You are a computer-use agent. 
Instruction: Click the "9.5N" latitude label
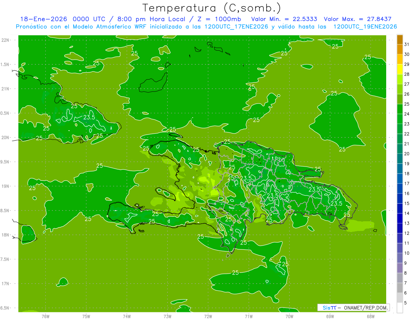[5, 162]
